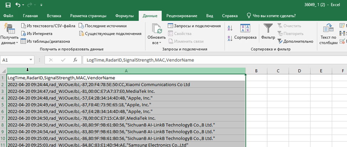The width and height of the screenshot is (347, 147).
Task: Click in the Name Box showing A1
Action: pos(15,60)
